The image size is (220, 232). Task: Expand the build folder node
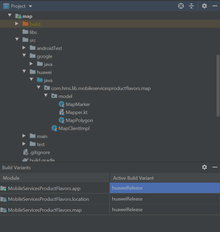[x=17, y=24]
